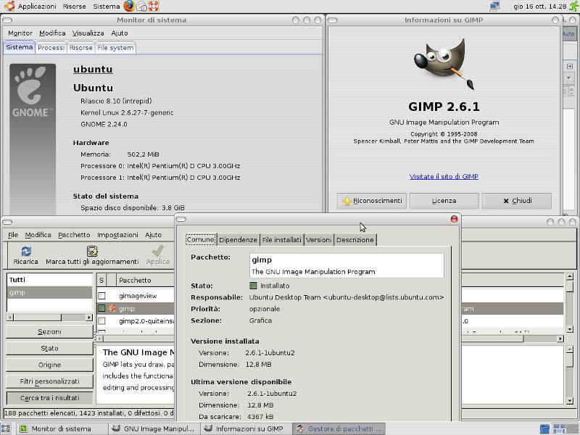
Task: Switch to the File system tab
Action: (x=115, y=48)
